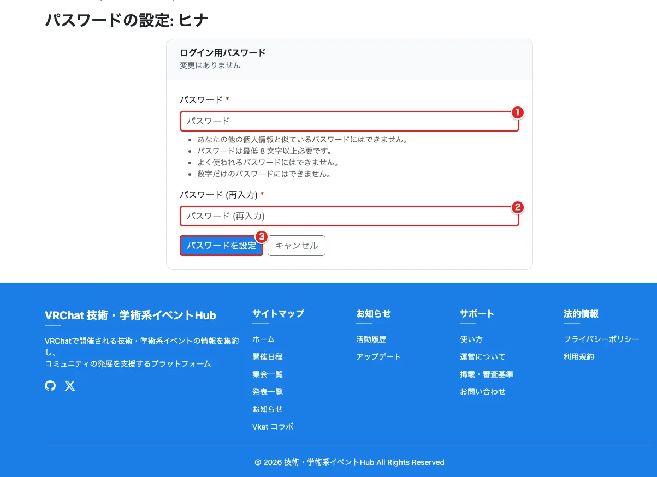Open the お知らせ link under サイトマップ
The image size is (657, 477).
pos(268,409)
